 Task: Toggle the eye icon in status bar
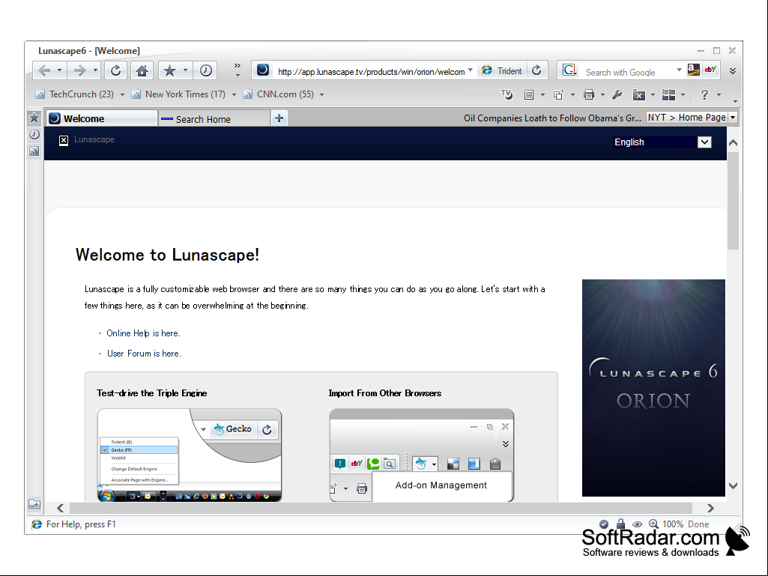tap(637, 524)
